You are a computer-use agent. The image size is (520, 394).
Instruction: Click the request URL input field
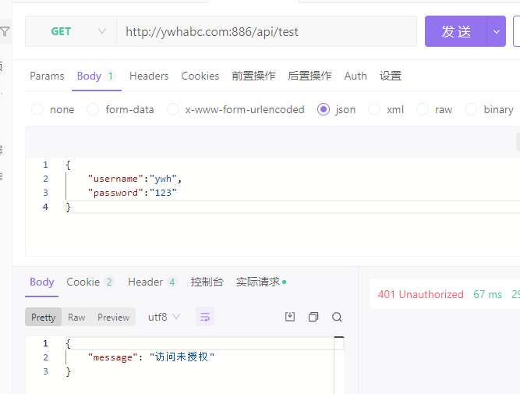pyautogui.click(x=267, y=31)
